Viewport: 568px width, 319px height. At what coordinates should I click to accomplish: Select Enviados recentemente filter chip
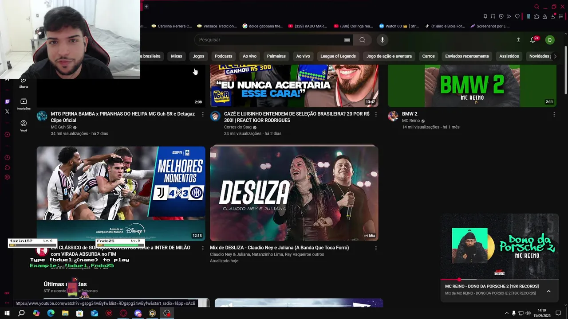467,56
